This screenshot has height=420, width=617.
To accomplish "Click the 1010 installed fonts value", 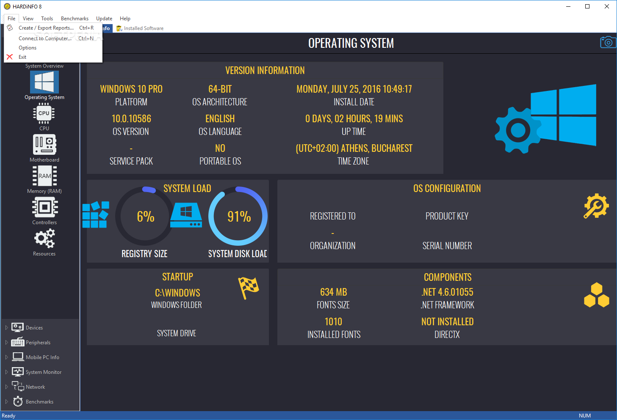I will pyautogui.click(x=334, y=322).
